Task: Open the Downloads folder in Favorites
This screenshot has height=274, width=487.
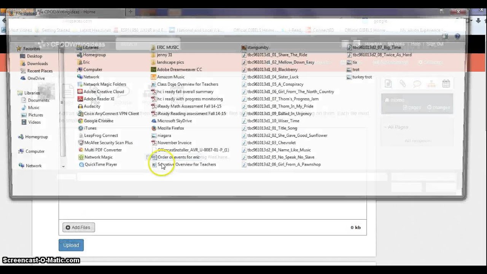Action: (x=33, y=64)
